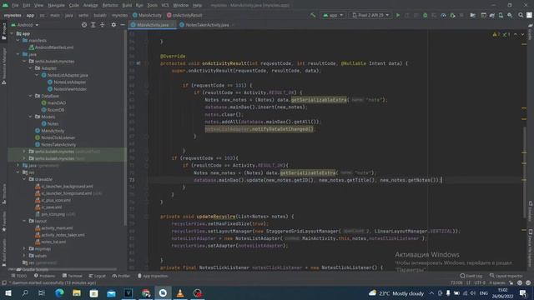This screenshot has width=534, height=300.
Task: Collapse the Adapter package
Action: click(x=31, y=68)
